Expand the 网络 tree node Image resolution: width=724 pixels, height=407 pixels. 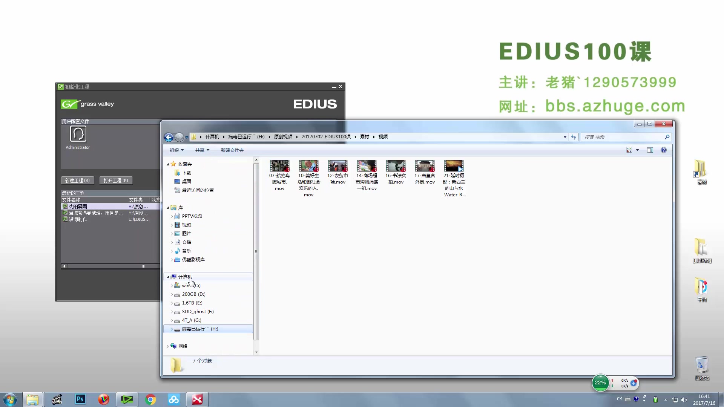tap(168, 346)
